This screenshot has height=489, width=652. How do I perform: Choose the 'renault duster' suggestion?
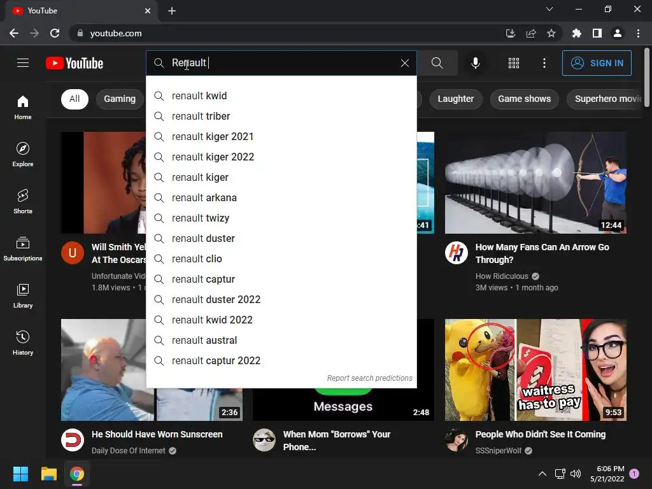(281, 238)
